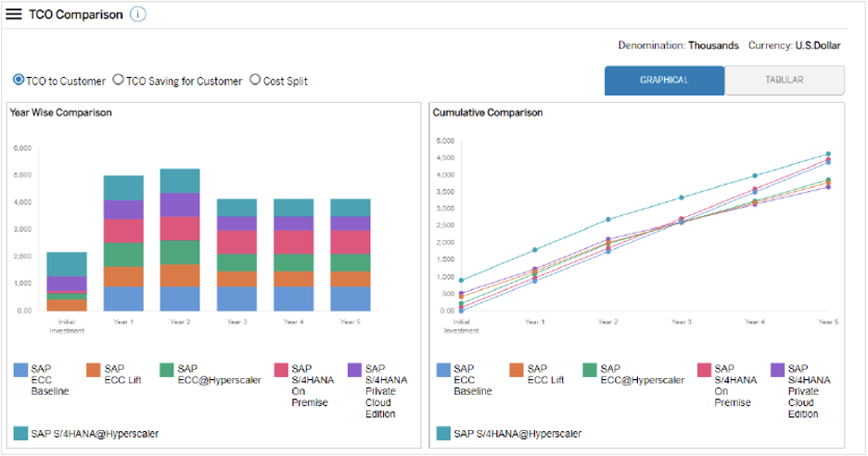Select TCO Saving for Customer option

click(118, 80)
